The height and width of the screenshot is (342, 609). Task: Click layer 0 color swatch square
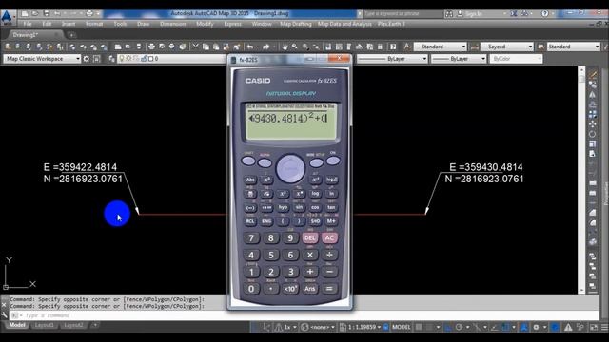(x=150, y=59)
